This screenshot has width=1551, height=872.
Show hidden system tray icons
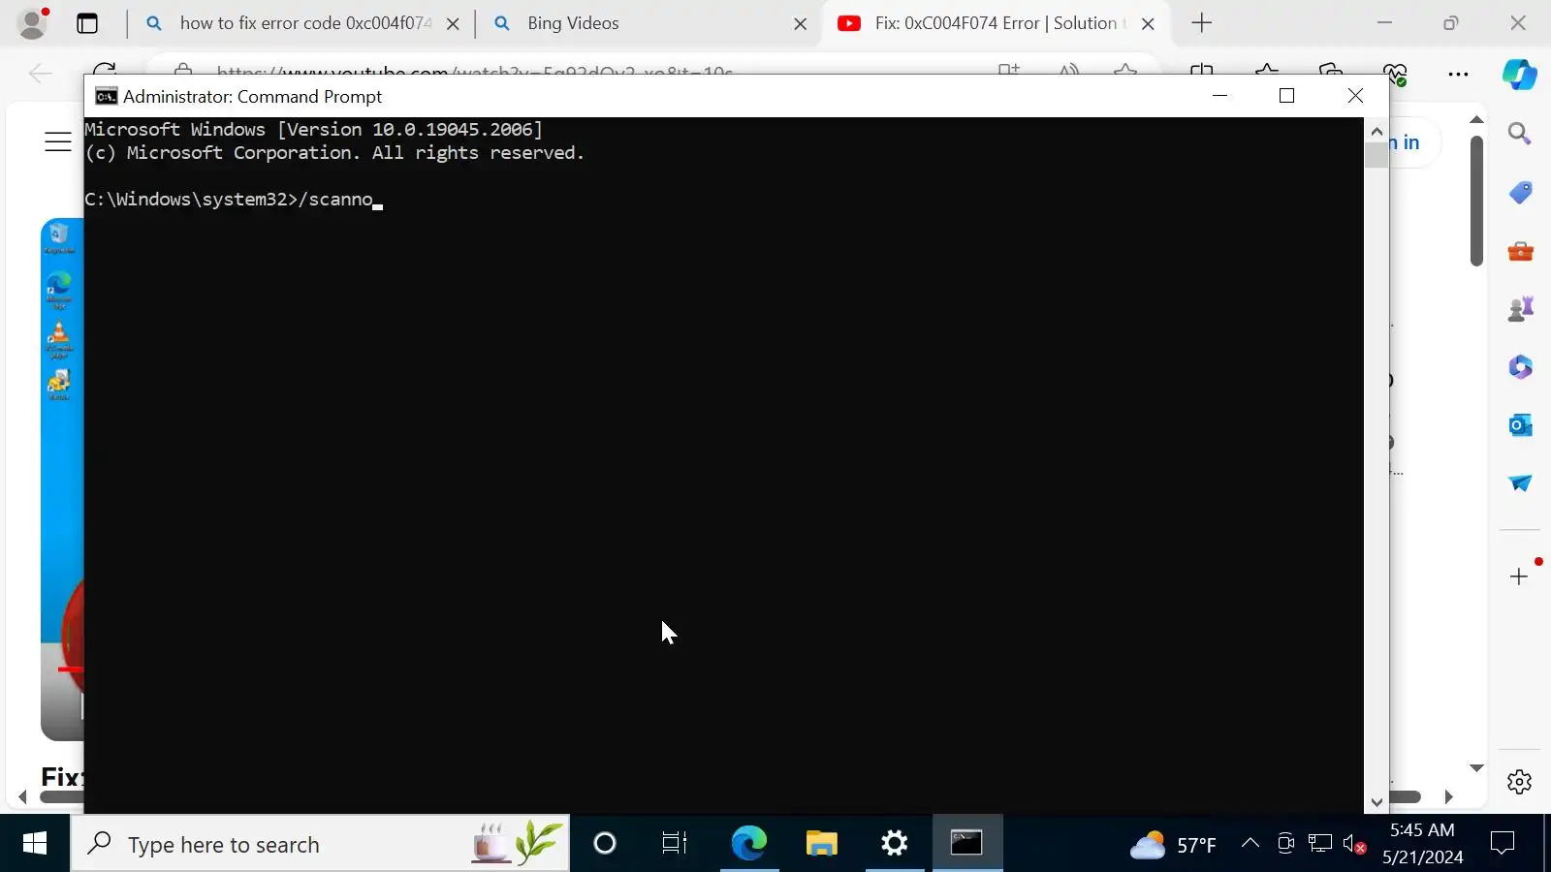pyautogui.click(x=1250, y=844)
